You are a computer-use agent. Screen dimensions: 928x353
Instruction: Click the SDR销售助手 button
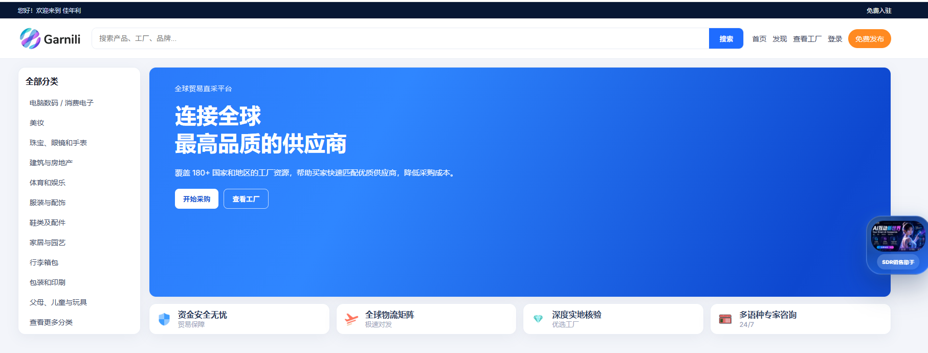pos(898,262)
